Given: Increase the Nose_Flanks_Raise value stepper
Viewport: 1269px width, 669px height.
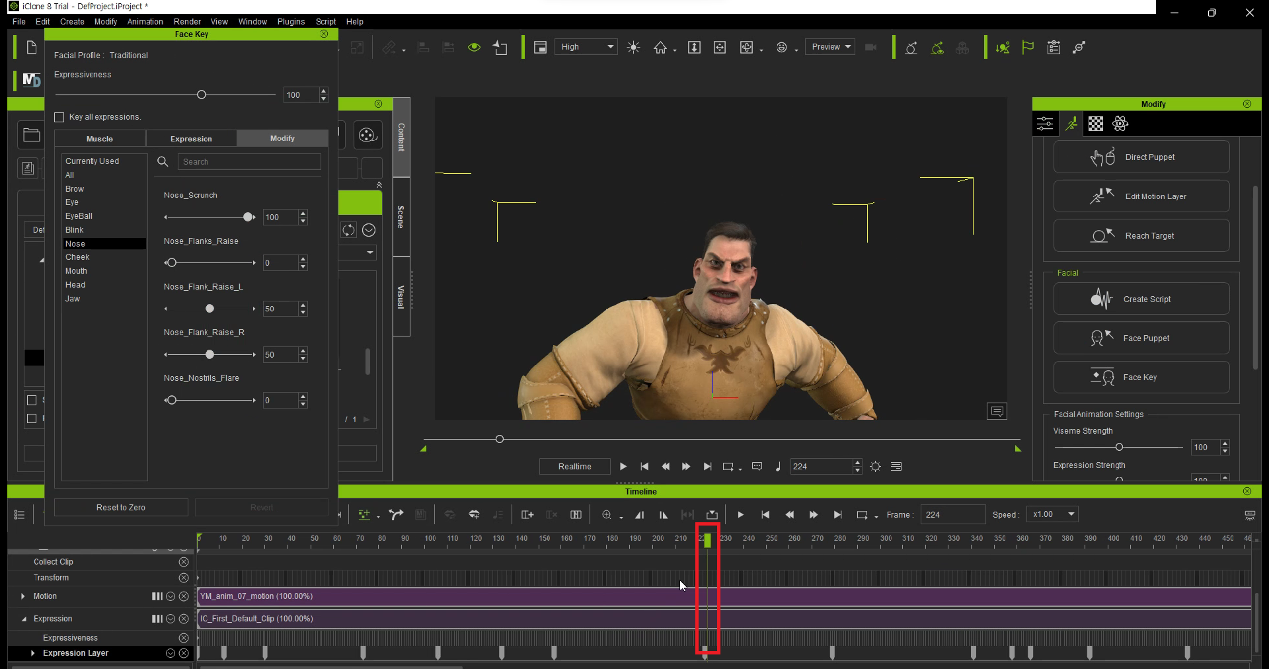Looking at the screenshot, I should pos(303,259).
